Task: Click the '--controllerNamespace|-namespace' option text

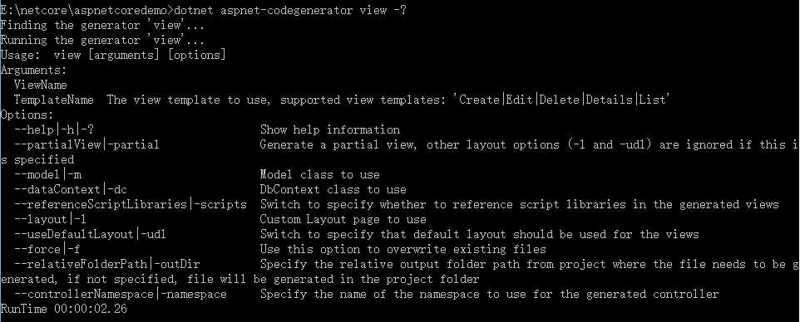Action: (120, 294)
